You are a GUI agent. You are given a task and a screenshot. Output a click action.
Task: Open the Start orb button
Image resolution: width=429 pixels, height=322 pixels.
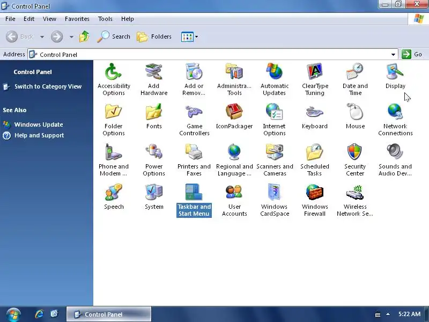click(13, 314)
